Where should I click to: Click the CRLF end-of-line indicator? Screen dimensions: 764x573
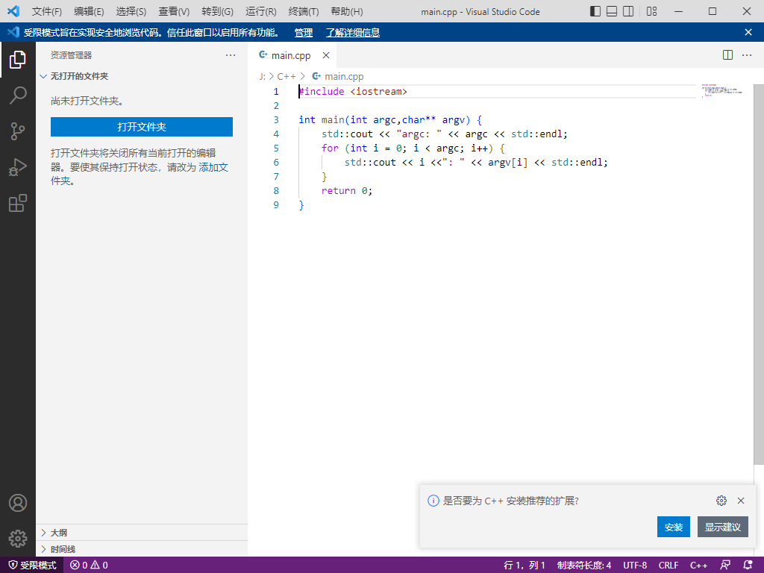click(x=668, y=566)
